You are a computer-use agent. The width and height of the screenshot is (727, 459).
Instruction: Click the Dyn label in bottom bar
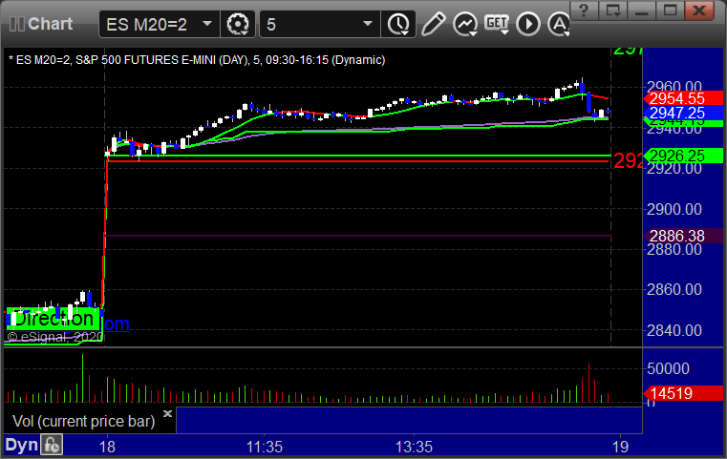click(x=21, y=445)
